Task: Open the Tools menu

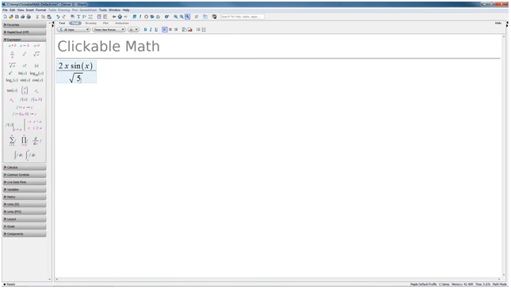Action: 103,10
